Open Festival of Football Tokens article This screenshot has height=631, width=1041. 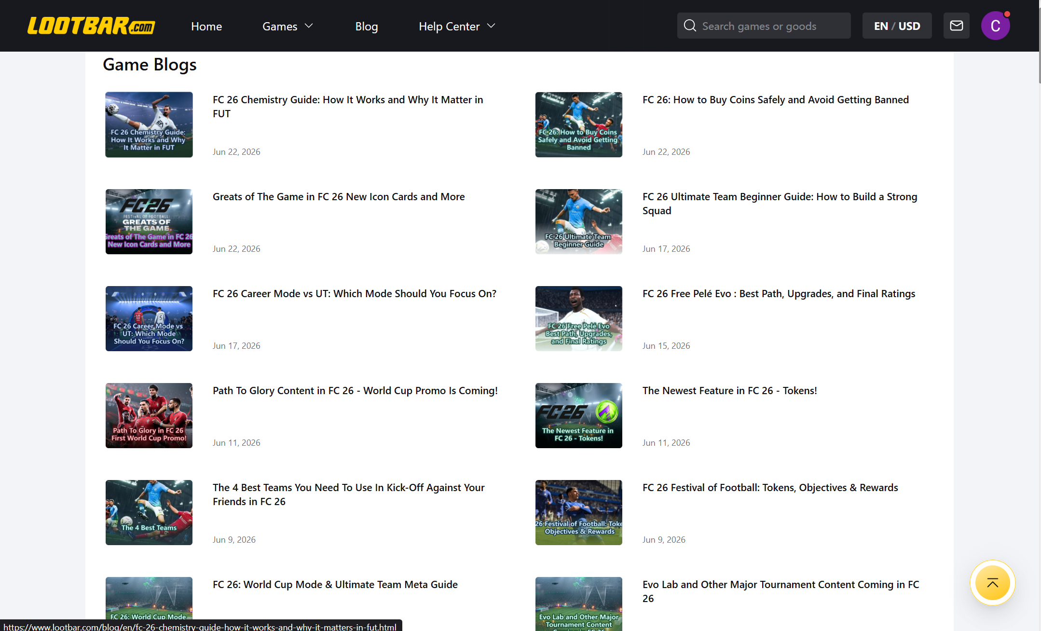click(x=770, y=488)
